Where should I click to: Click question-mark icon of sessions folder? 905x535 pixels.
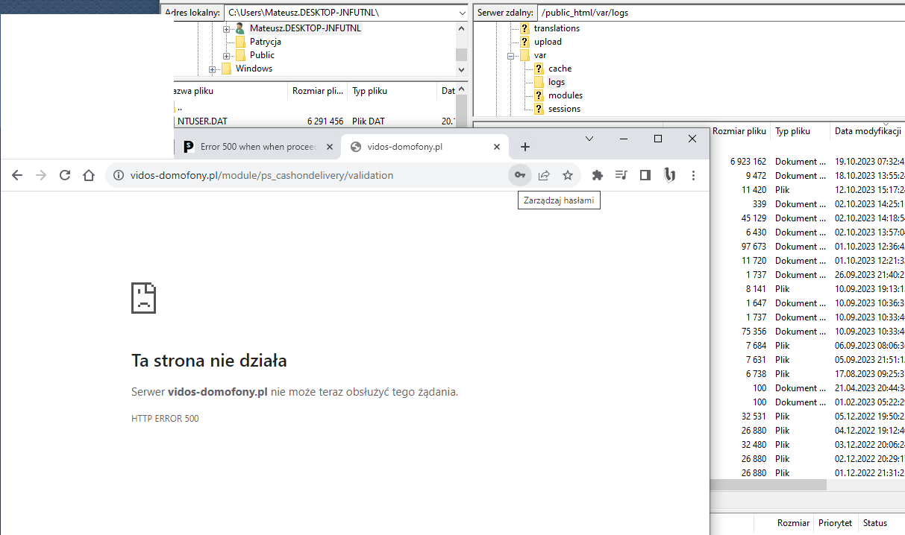[539, 109]
